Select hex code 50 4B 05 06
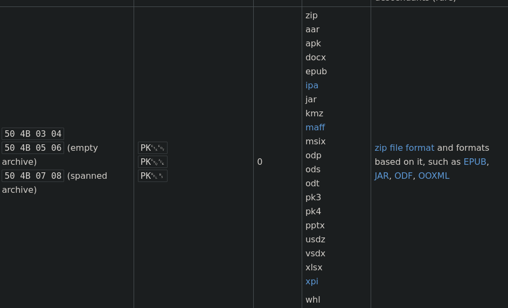Viewport: 508px width, 308px height. pyautogui.click(x=33, y=148)
